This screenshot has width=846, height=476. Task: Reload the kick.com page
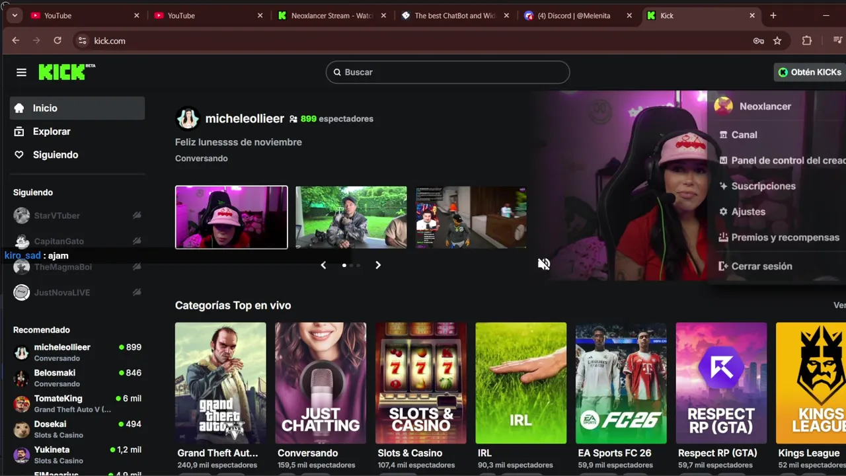[58, 40]
